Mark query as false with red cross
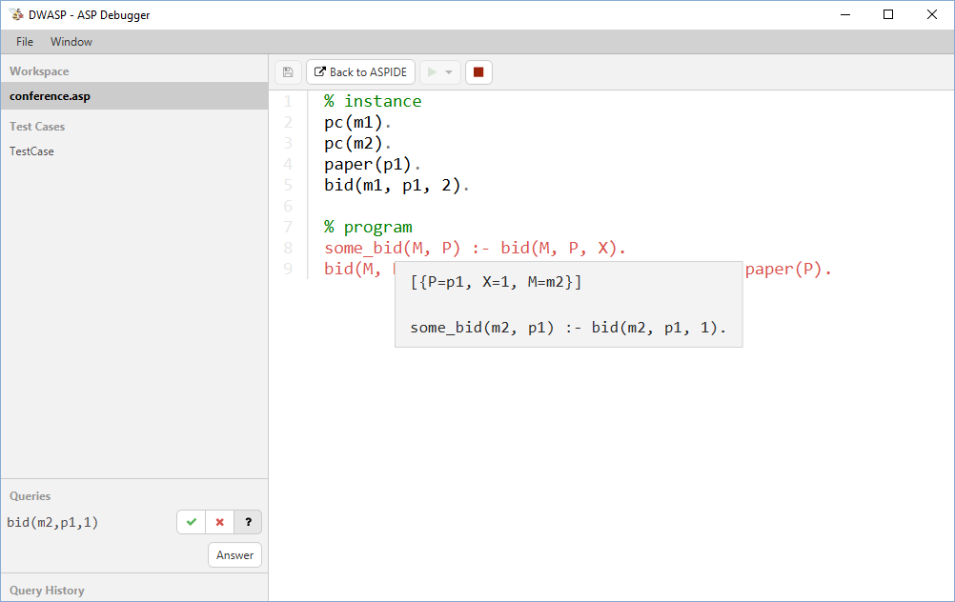Screen dimensions: 955x602 point(220,522)
